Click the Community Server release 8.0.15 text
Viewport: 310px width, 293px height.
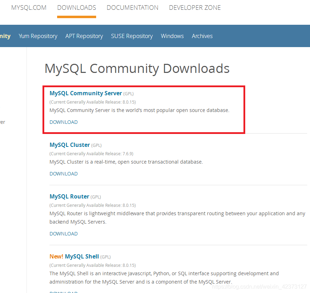[93, 102]
